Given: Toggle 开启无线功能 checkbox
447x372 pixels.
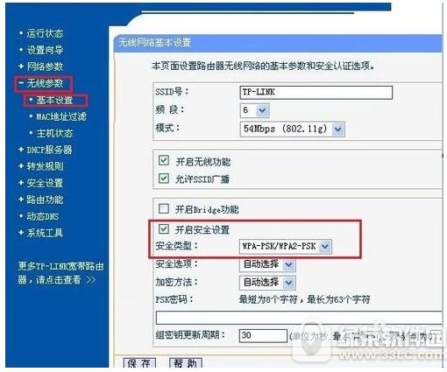Looking at the screenshot, I should tap(164, 160).
